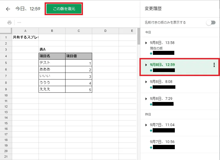220x160 pixels.
Task: Click the 9月8日、12:59 highlighted version text
Action: point(162,65)
